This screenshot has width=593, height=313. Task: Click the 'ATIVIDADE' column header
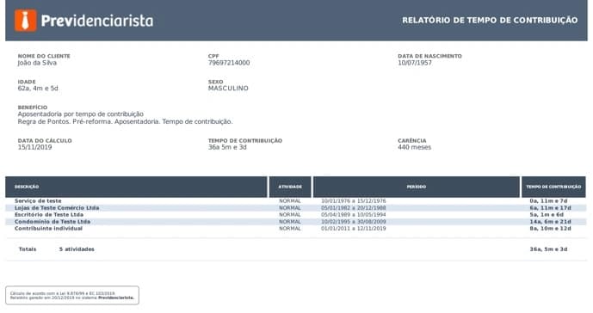(290, 187)
